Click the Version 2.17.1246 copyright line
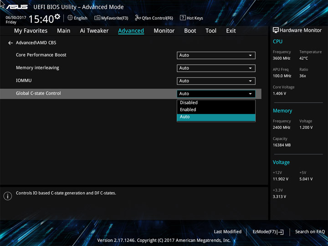 (x=164, y=241)
